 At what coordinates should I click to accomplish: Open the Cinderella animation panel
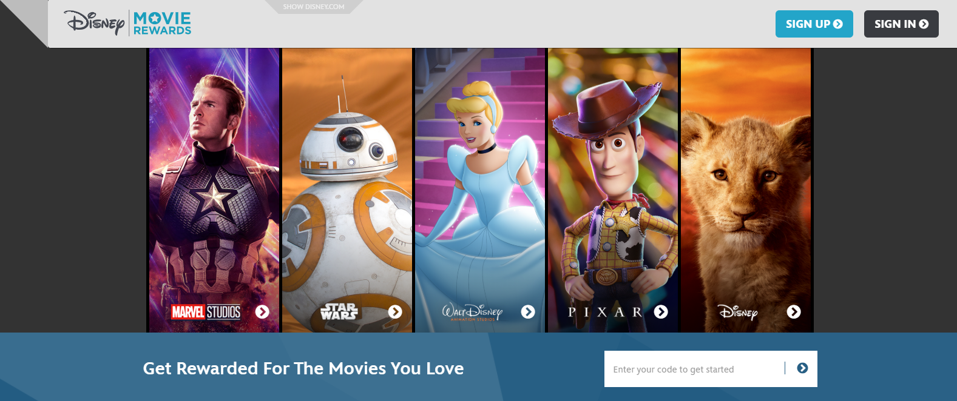coord(480,190)
